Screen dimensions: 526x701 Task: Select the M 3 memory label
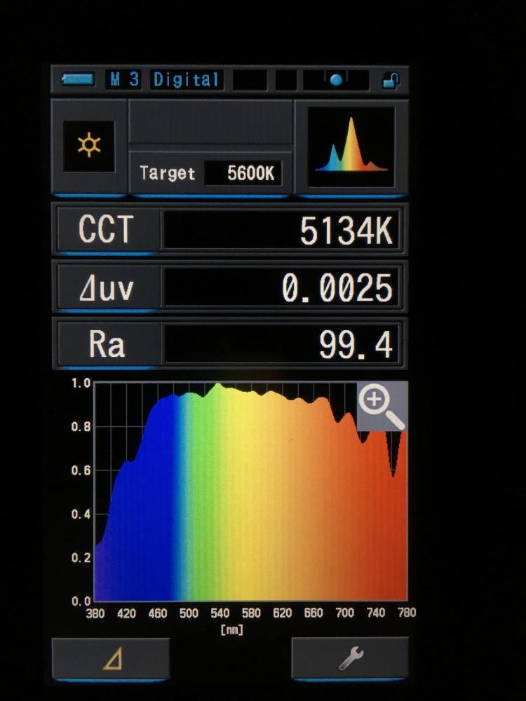(x=124, y=80)
